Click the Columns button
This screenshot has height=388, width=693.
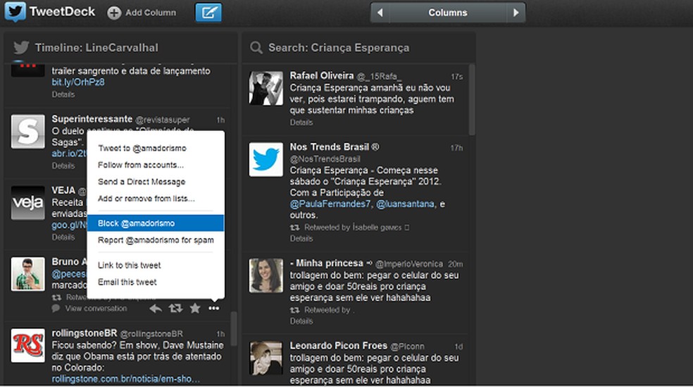[448, 13]
